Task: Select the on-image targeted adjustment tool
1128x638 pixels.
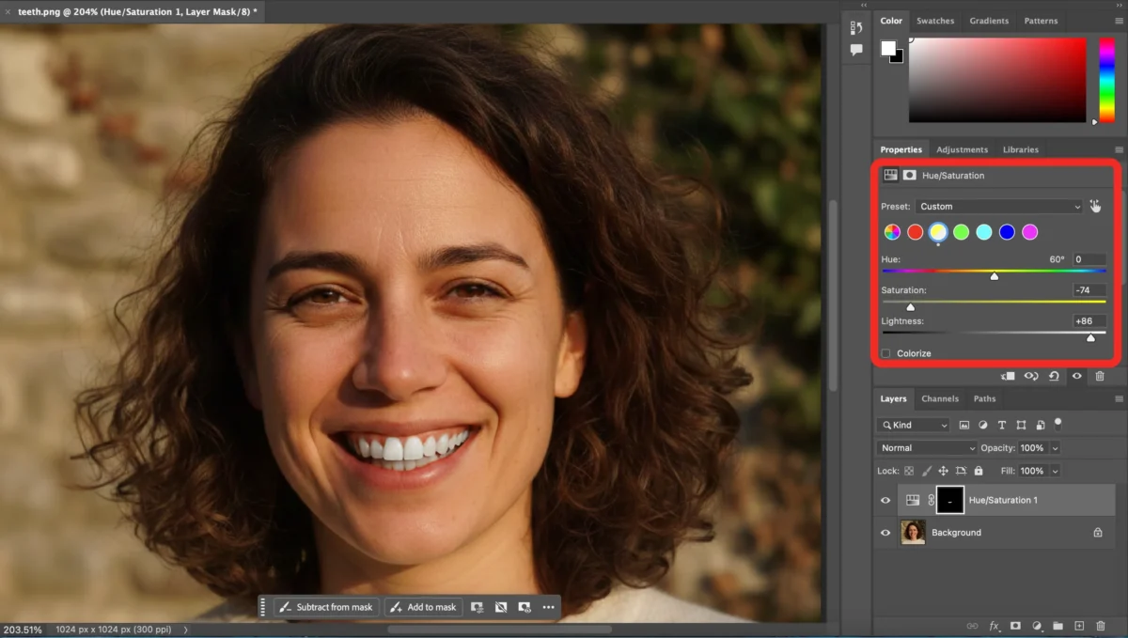Action: click(x=1094, y=206)
